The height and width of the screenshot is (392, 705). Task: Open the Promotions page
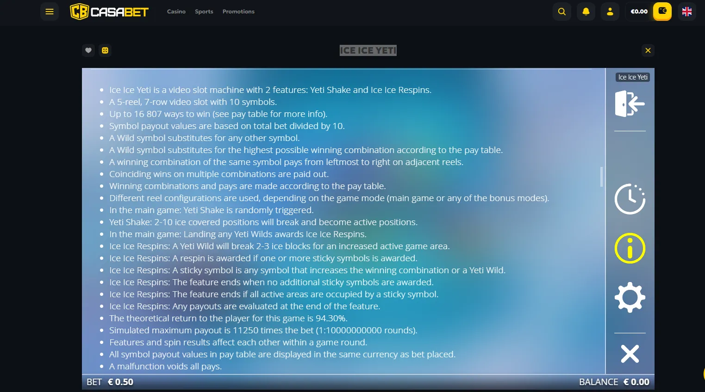(238, 12)
